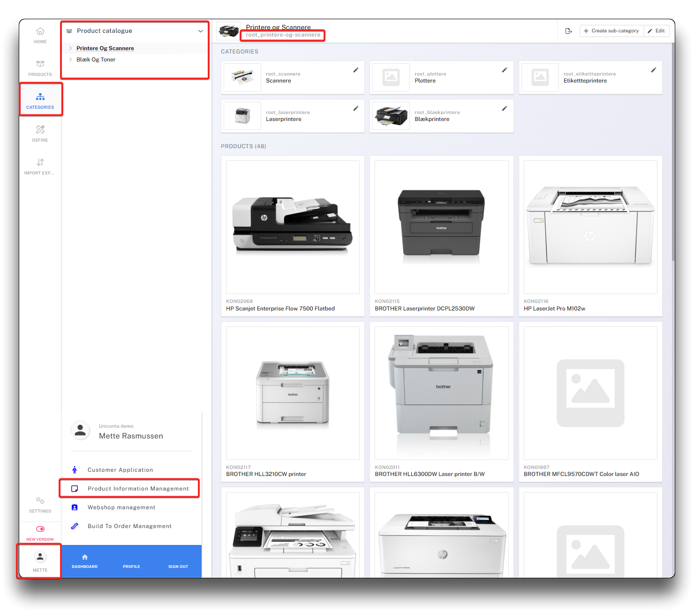
Task: Click the BROTHER HLL3210CW printer title
Action: tap(266, 474)
